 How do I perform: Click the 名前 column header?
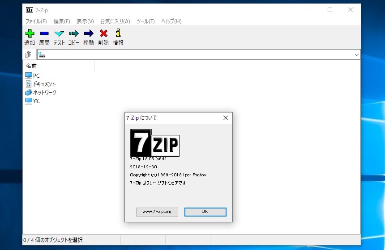click(59, 66)
